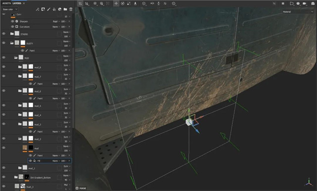Collapse the DUSTY folder
The height and width of the screenshot is (191, 317).
coord(12,43)
